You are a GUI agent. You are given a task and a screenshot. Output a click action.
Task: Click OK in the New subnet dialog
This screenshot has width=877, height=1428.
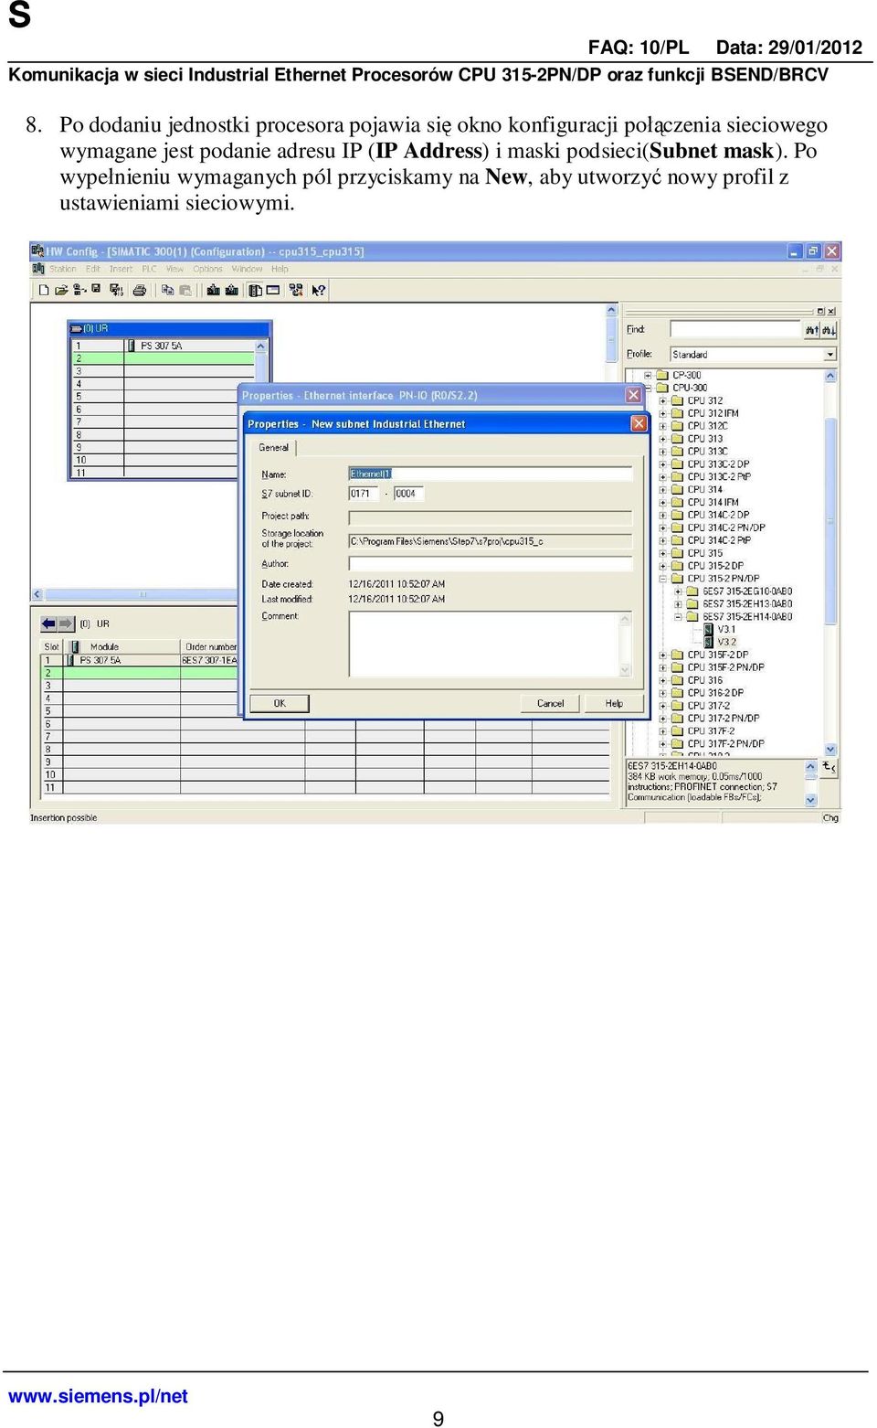click(x=280, y=703)
